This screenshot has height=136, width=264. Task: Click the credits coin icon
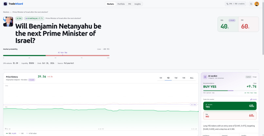227,4
